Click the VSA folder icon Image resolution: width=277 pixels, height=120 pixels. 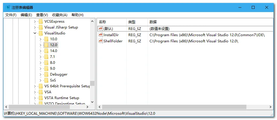point(41,92)
